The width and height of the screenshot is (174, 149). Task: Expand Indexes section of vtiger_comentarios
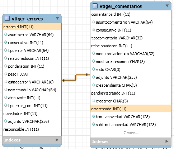coord(167,141)
